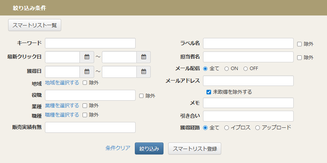This screenshot has width=327, height=163.
Task: Open calendar for 最新クリック日 start date
Action: tap(87, 57)
